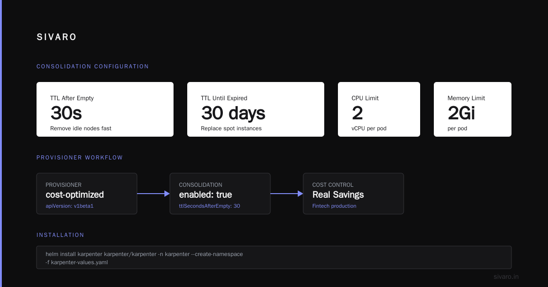Click the CONSOLIDATION step label

click(x=200, y=185)
